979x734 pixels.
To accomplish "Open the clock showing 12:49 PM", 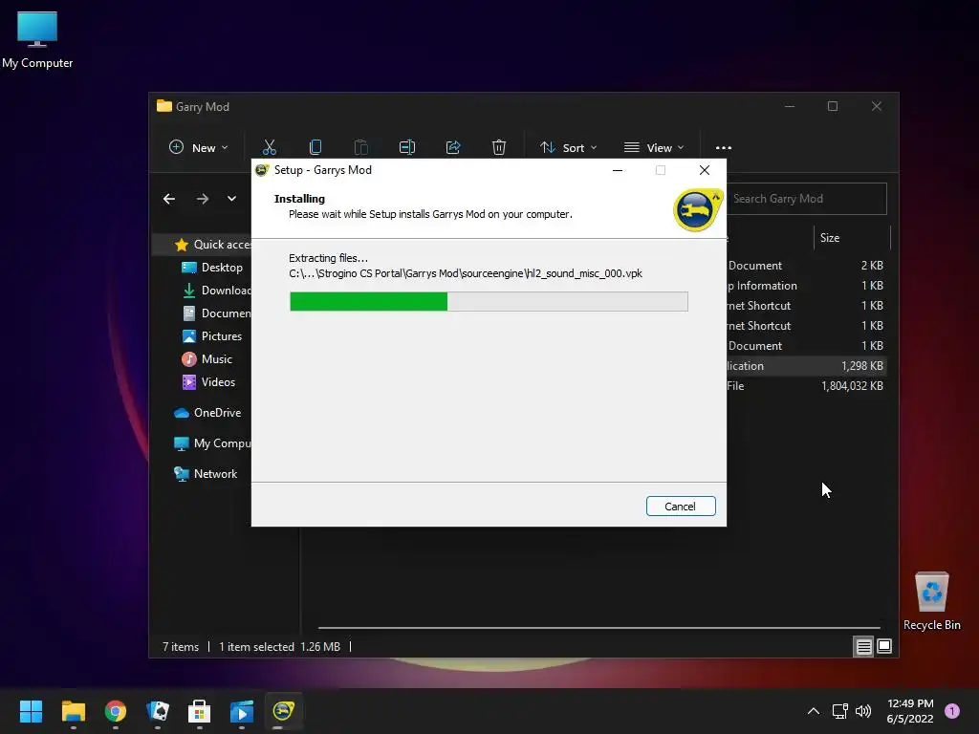I will 910,711.
